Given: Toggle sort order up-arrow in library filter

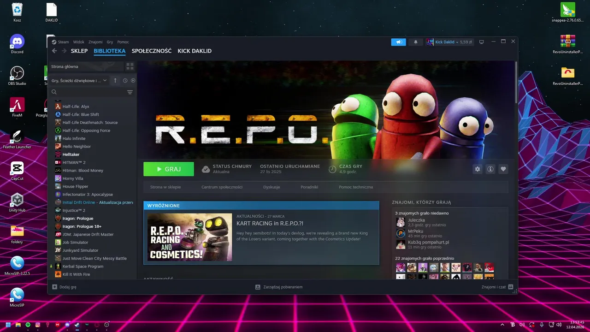Looking at the screenshot, I should [x=115, y=80].
